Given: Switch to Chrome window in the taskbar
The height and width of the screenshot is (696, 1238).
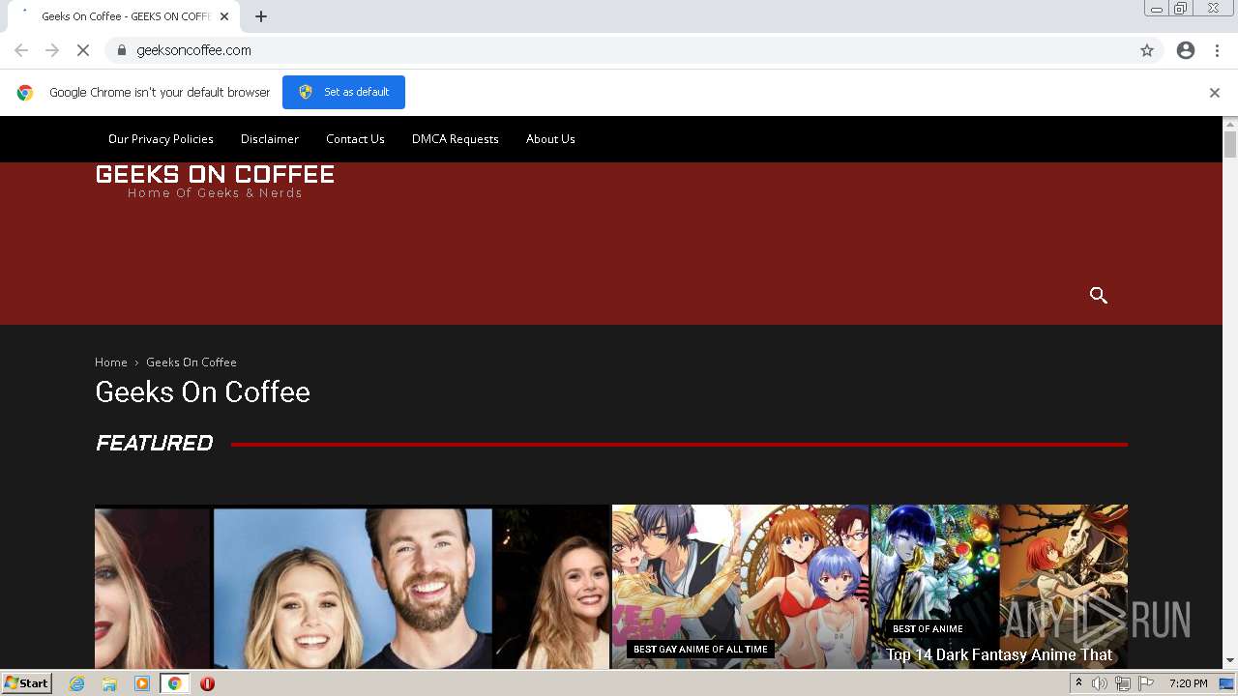Looking at the screenshot, I should pyautogui.click(x=175, y=683).
